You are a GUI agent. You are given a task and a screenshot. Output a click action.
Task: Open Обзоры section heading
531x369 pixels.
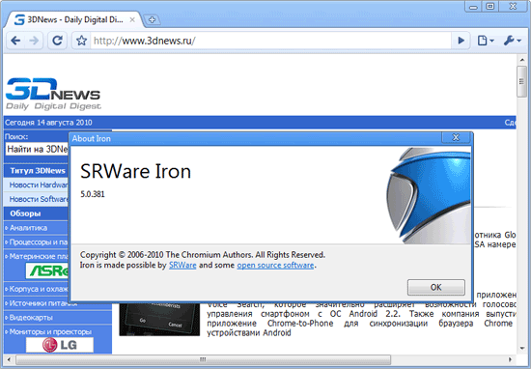25,213
